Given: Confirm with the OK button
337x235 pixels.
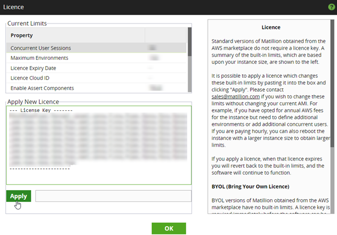Looking at the screenshot, I should pyautogui.click(x=168, y=228).
